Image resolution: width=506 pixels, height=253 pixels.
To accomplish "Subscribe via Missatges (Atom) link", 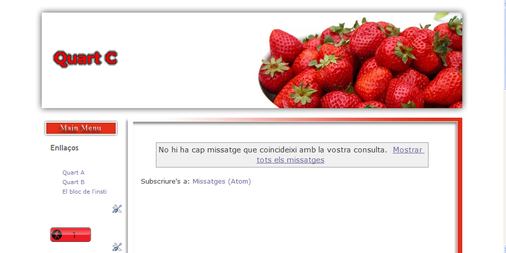I will (x=222, y=182).
